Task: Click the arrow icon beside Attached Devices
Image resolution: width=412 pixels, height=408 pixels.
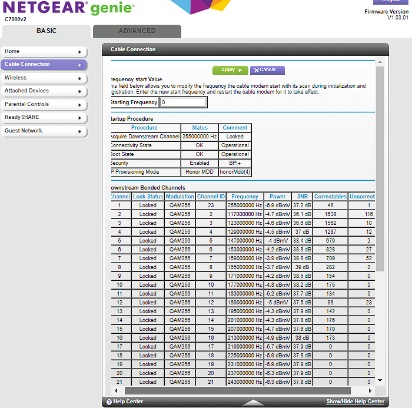Action: (x=79, y=91)
